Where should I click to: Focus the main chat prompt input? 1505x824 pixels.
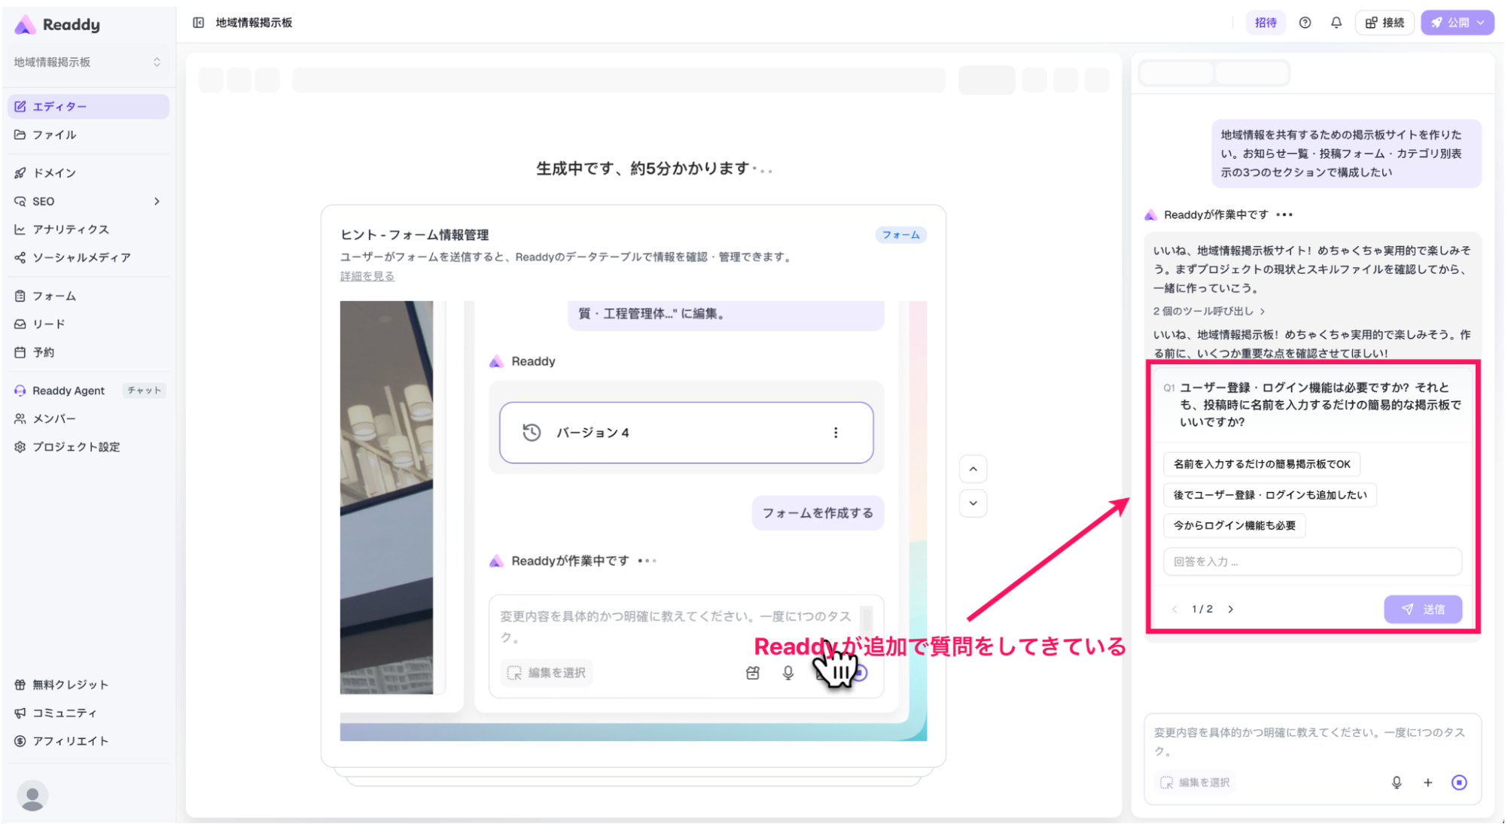click(x=1312, y=741)
